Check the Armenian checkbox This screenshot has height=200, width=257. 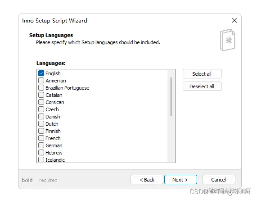[x=41, y=80]
